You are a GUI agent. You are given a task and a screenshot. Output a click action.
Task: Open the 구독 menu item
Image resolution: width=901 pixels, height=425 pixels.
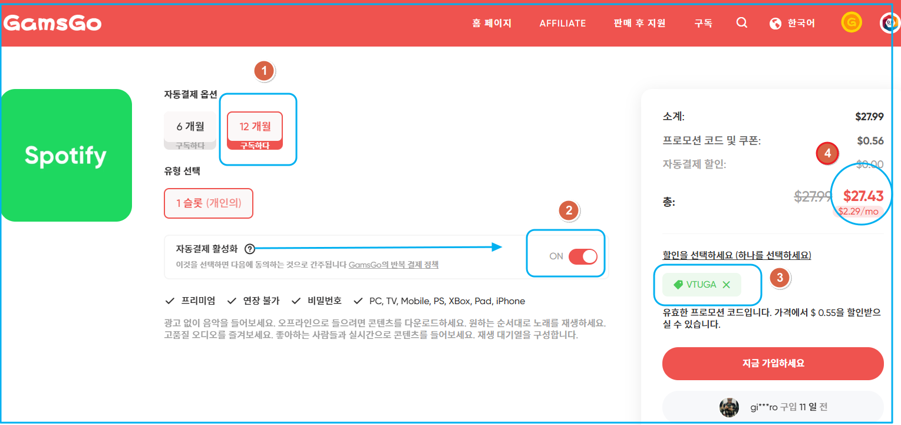pos(703,24)
